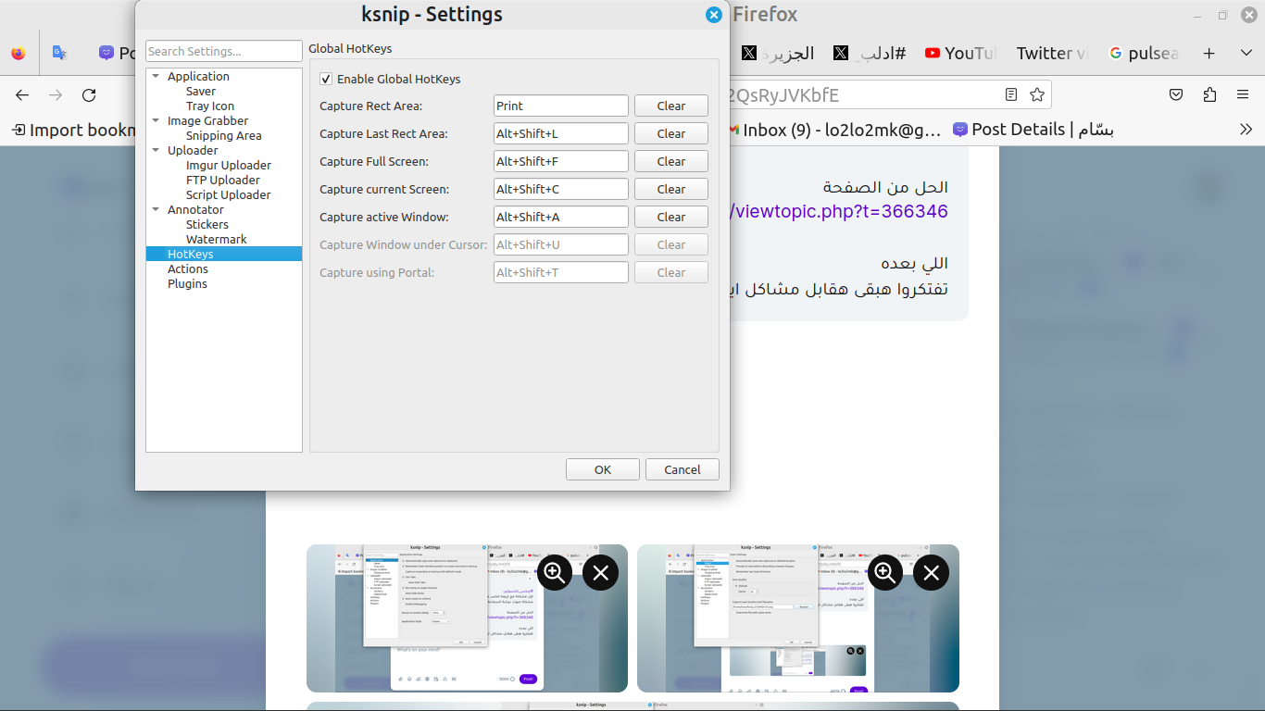Dismiss settings with the Cancel button
Screen dimensions: 1265x711
(x=683, y=469)
